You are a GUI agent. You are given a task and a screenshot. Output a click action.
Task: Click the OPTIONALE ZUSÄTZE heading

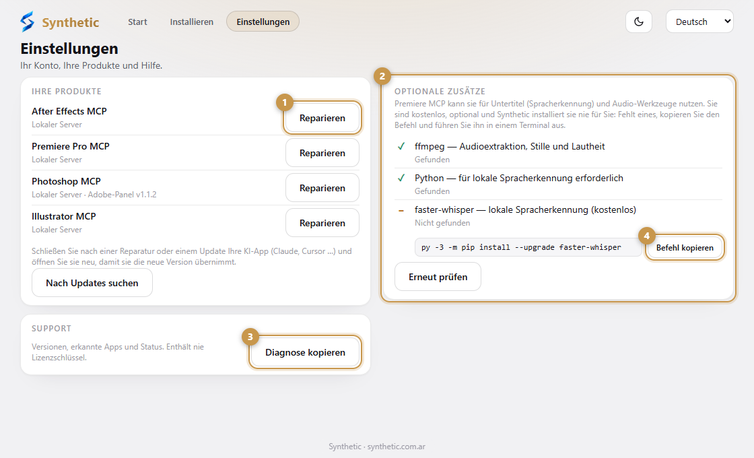click(440, 92)
